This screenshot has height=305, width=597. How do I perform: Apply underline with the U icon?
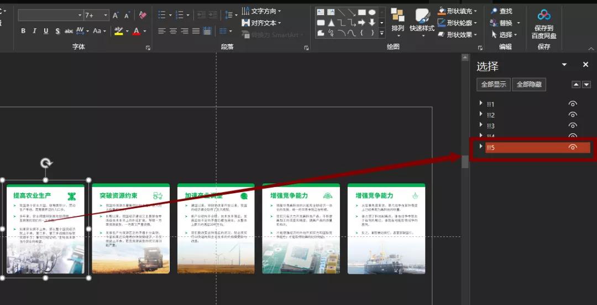click(x=46, y=31)
